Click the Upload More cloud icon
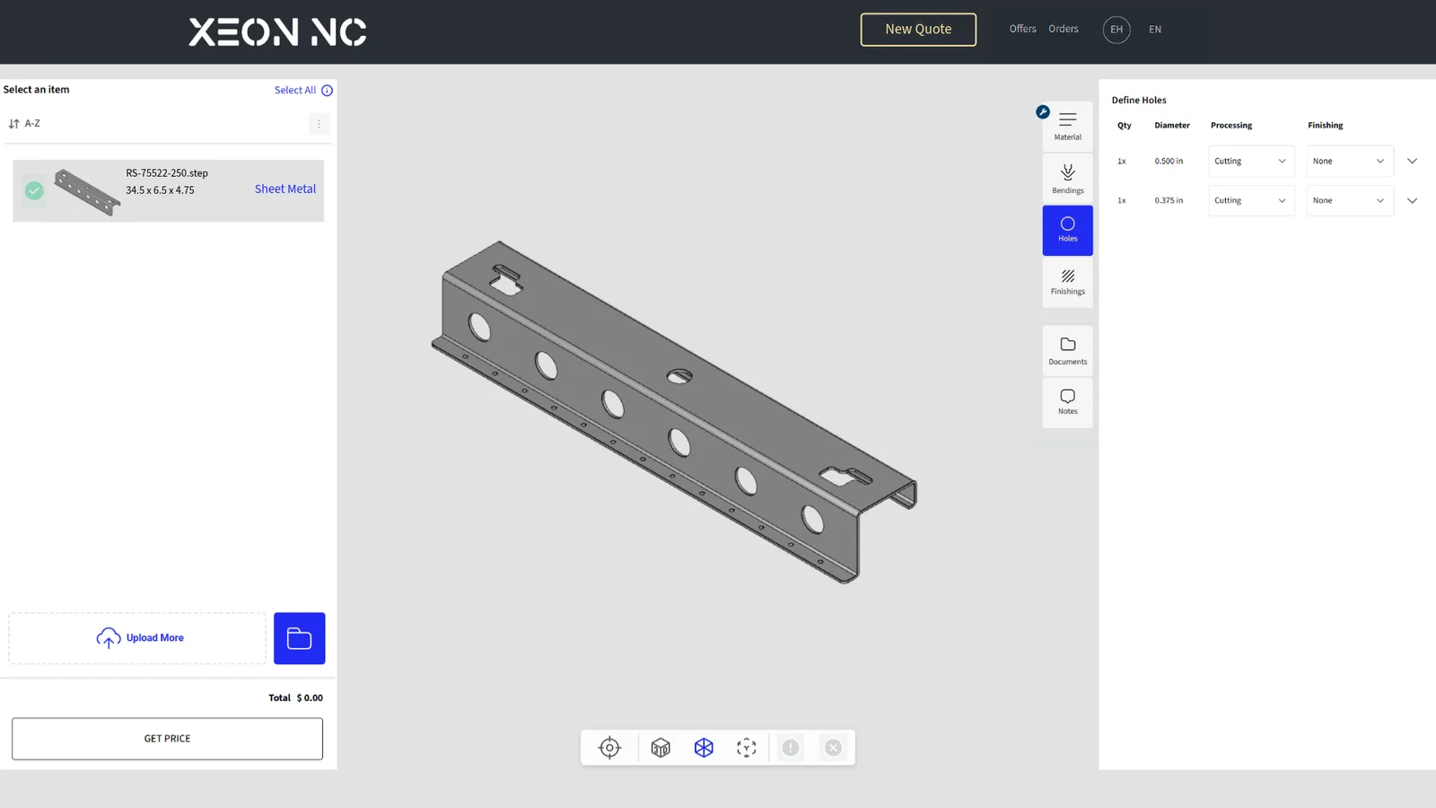1436x808 pixels. [x=109, y=637]
